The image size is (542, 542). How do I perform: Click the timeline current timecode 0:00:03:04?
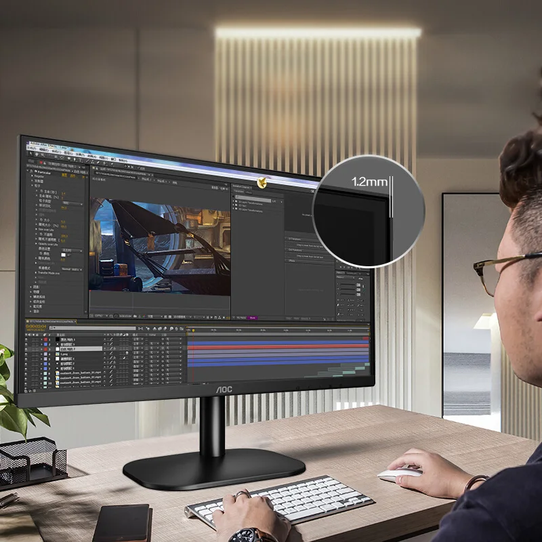pyautogui.click(x=36, y=327)
